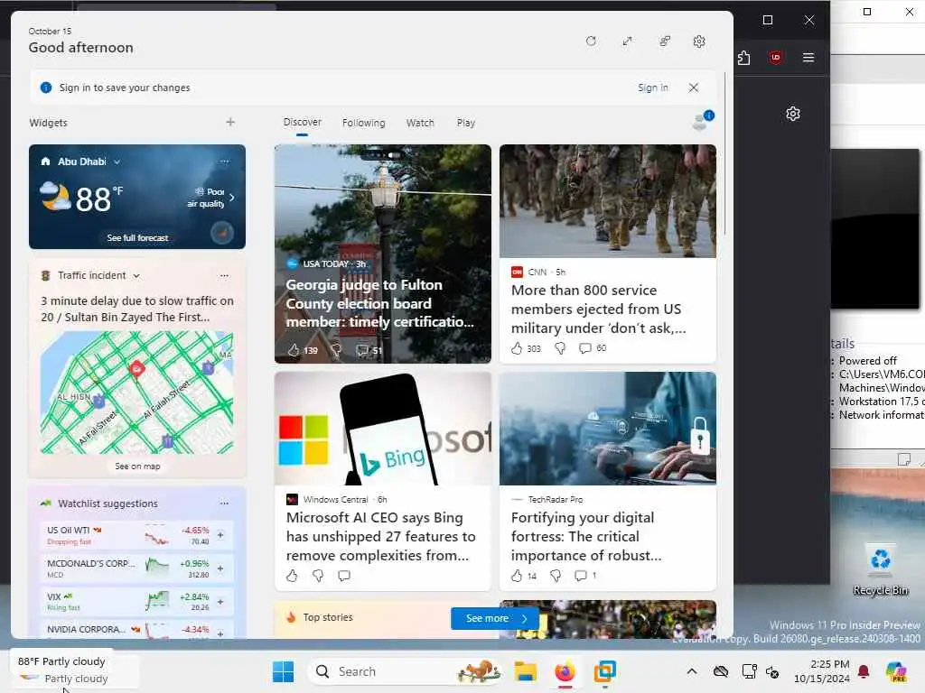Open Firefox extensions puzzle icon

744,58
